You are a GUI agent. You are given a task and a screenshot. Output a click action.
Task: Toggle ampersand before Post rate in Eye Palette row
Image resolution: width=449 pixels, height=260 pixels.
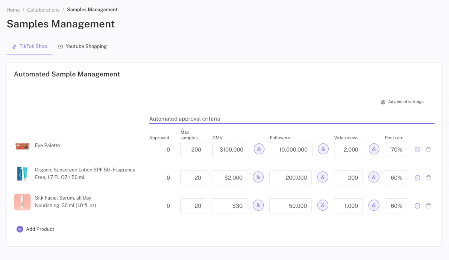[x=374, y=149]
